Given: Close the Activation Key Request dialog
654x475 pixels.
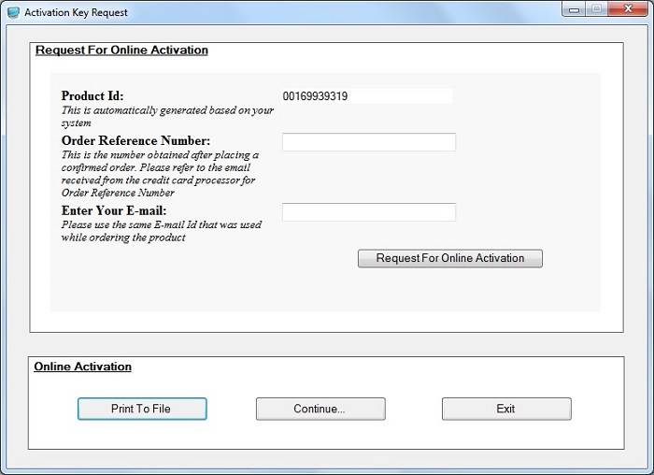Looking at the screenshot, I should coord(626,10).
